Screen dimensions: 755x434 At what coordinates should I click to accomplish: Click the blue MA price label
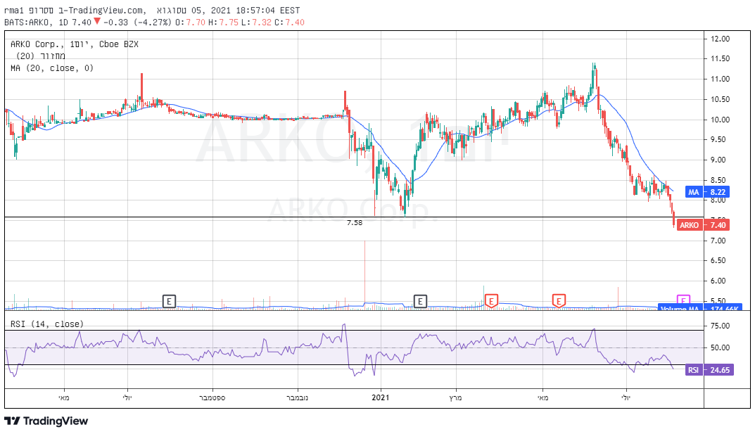tap(693, 192)
